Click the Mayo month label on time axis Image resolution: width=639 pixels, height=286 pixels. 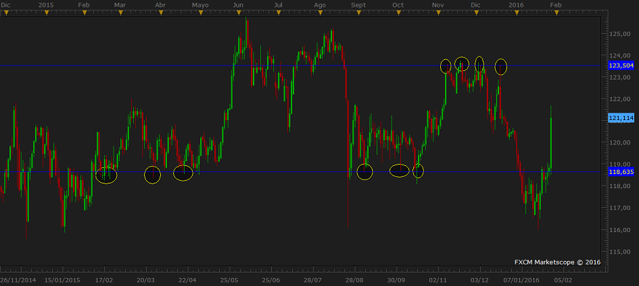[200, 5]
